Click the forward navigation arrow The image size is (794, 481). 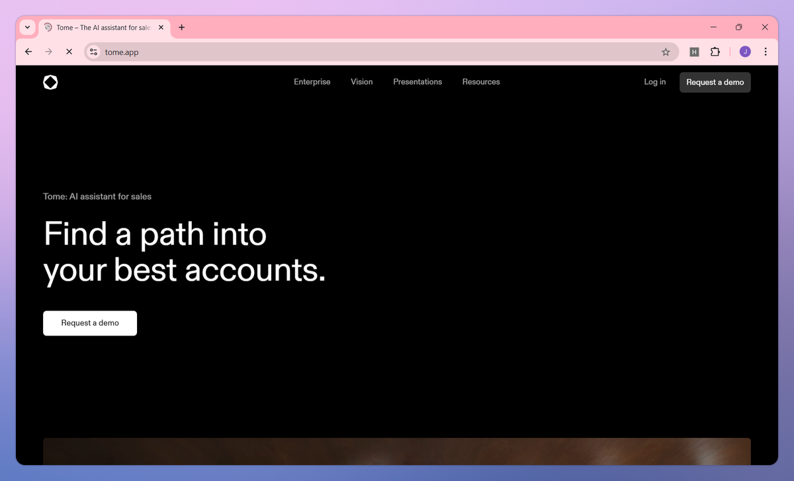coord(48,52)
